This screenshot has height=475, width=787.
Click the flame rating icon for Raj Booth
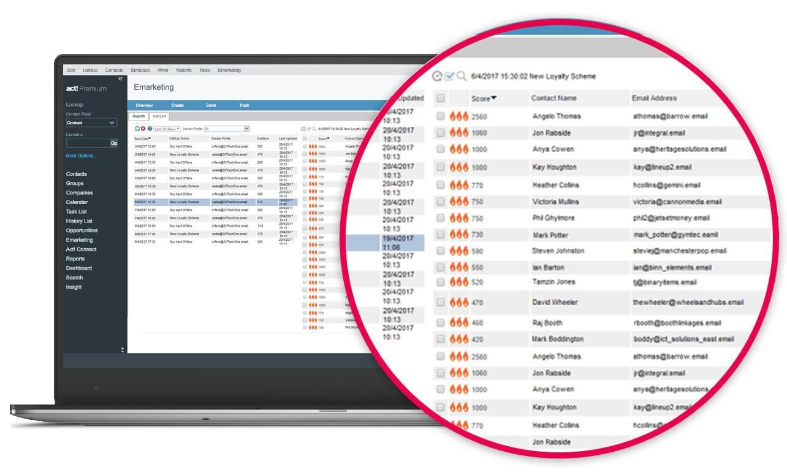pyautogui.click(x=459, y=322)
